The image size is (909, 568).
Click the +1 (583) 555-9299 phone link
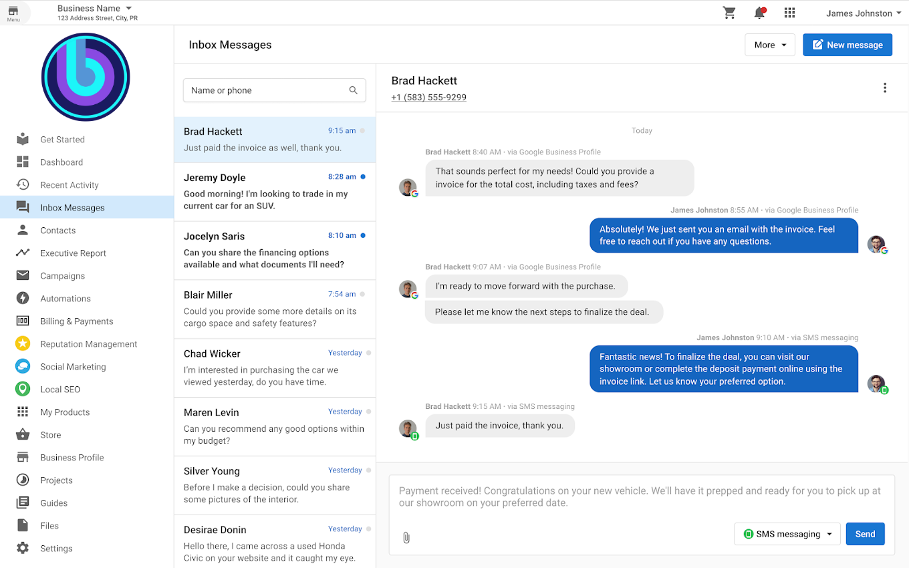click(429, 98)
